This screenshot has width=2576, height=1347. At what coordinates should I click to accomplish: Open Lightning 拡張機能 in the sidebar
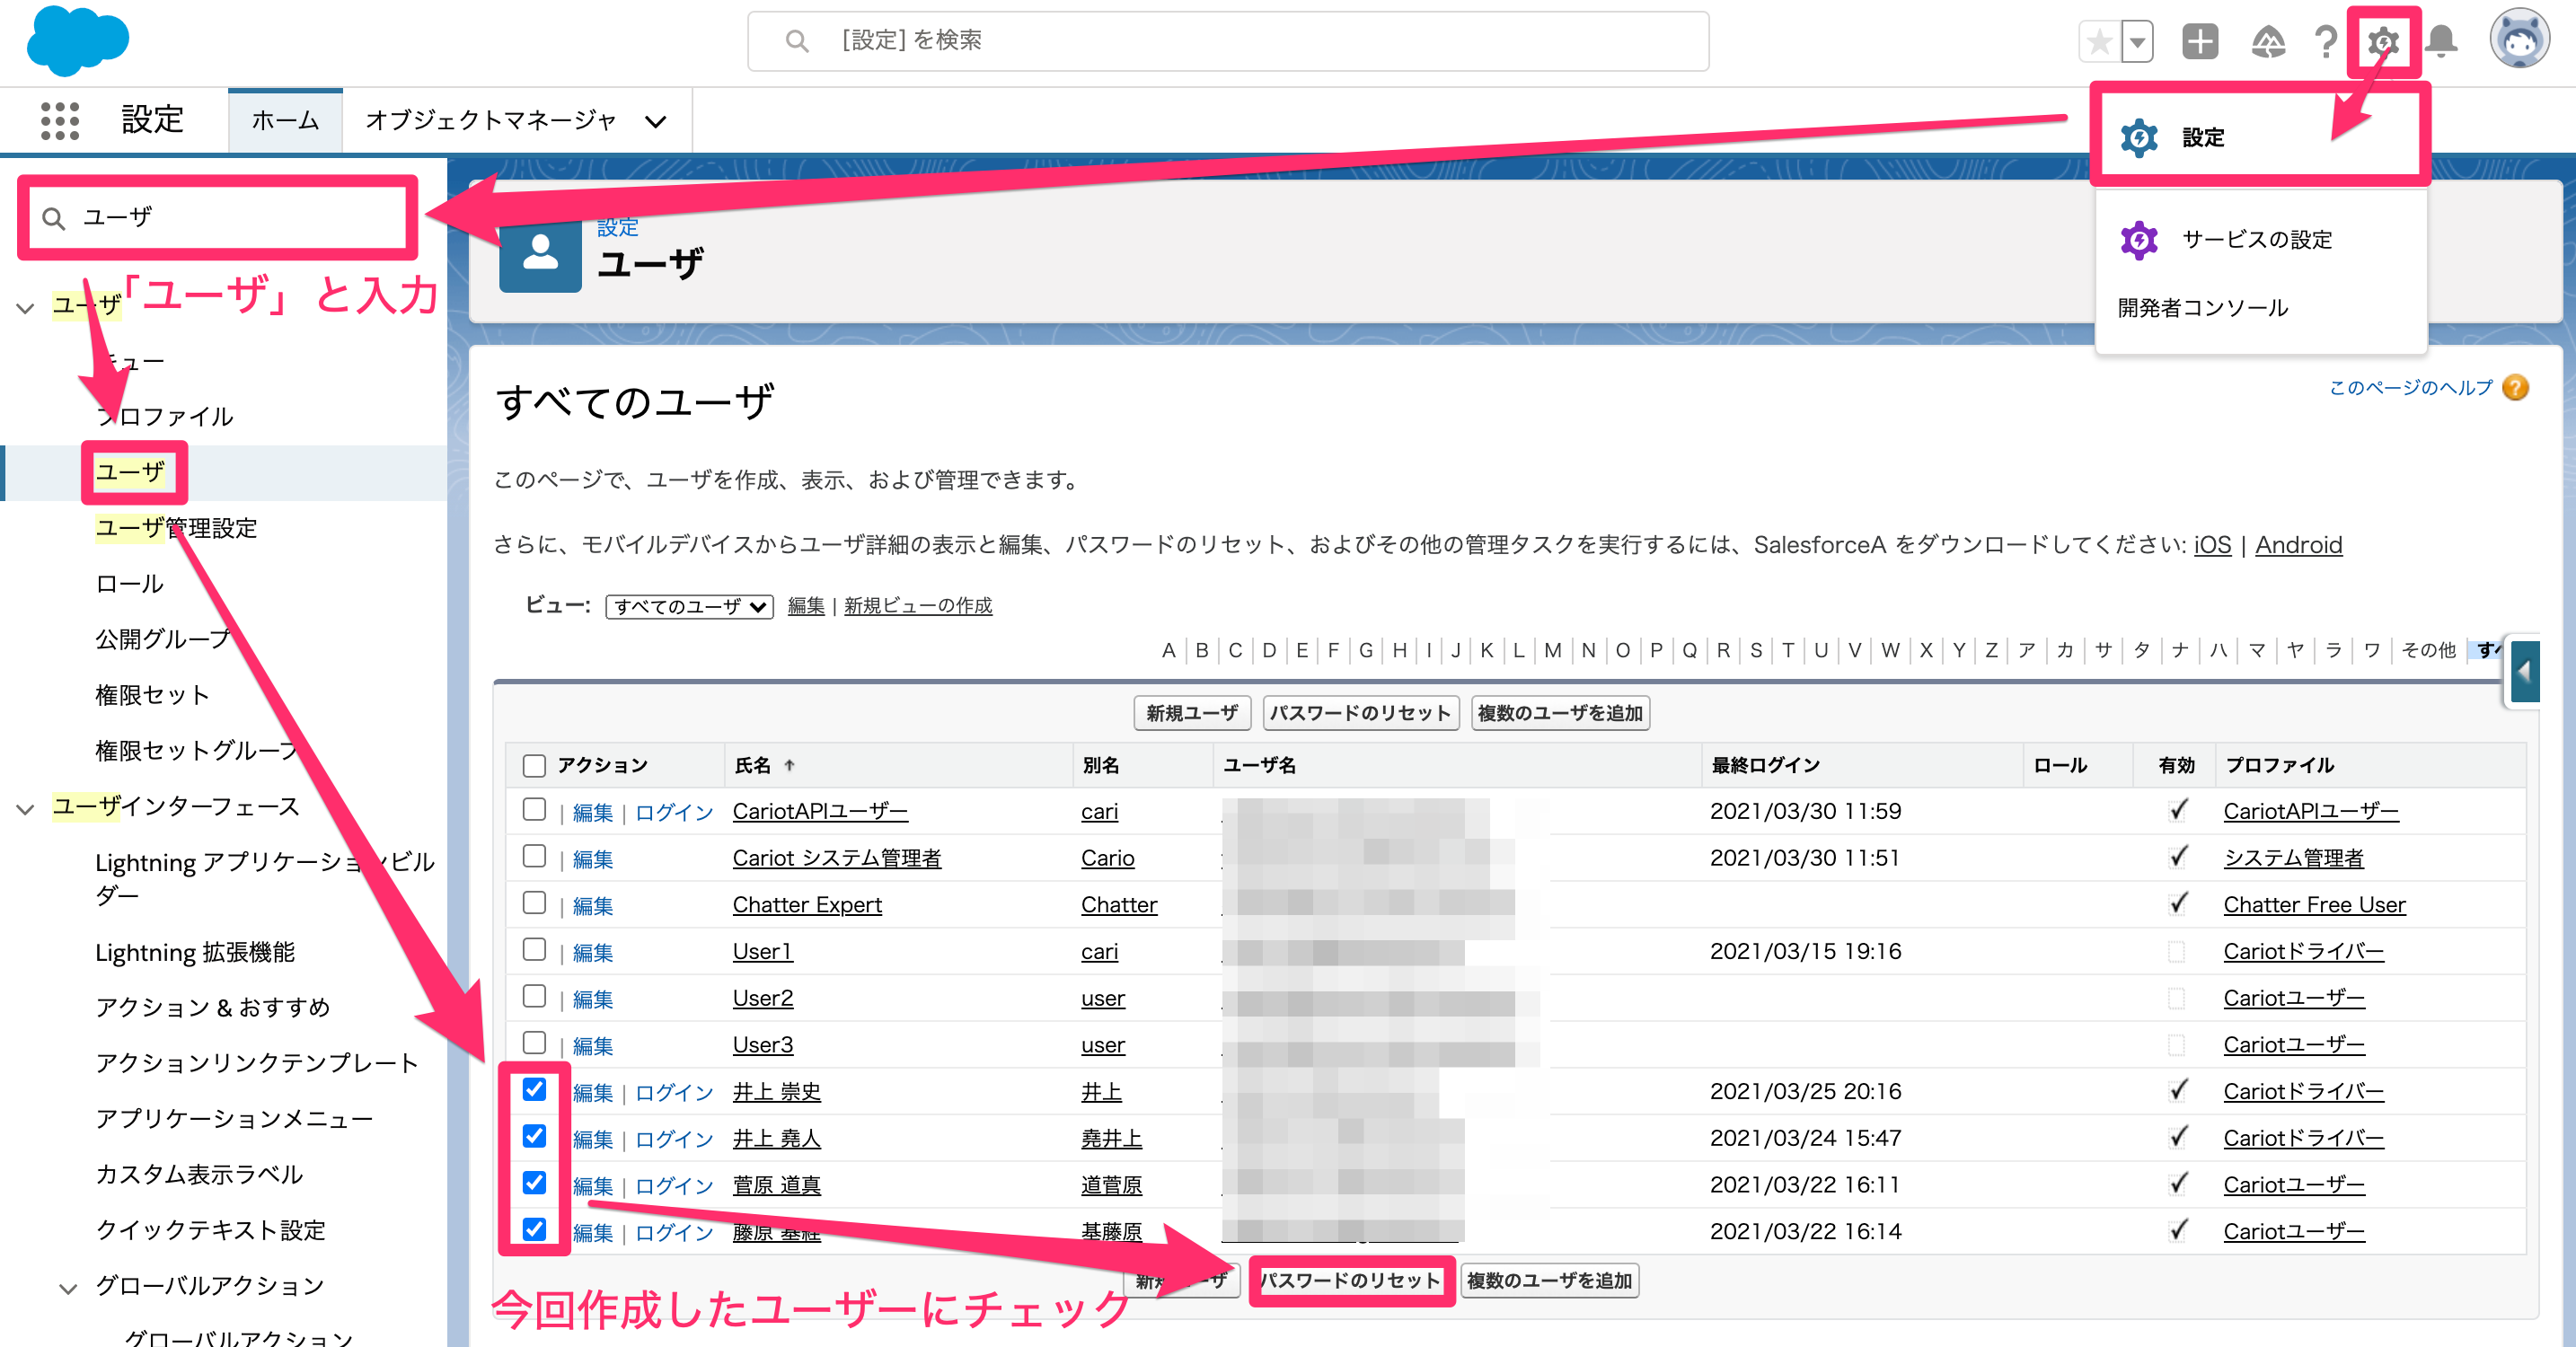pos(195,952)
